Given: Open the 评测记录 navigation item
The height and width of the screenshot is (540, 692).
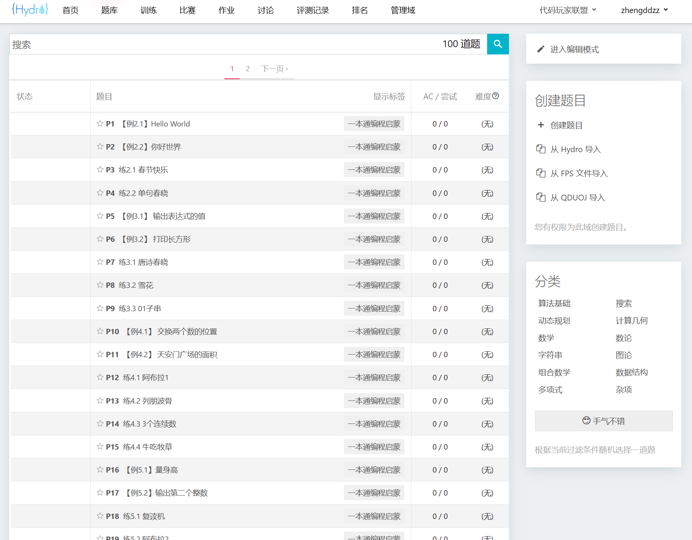Looking at the screenshot, I should [x=312, y=10].
